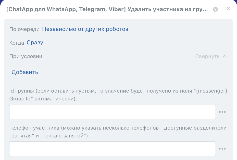
Task: Close the ChatApp robot settings dialog
Action: point(229,9)
